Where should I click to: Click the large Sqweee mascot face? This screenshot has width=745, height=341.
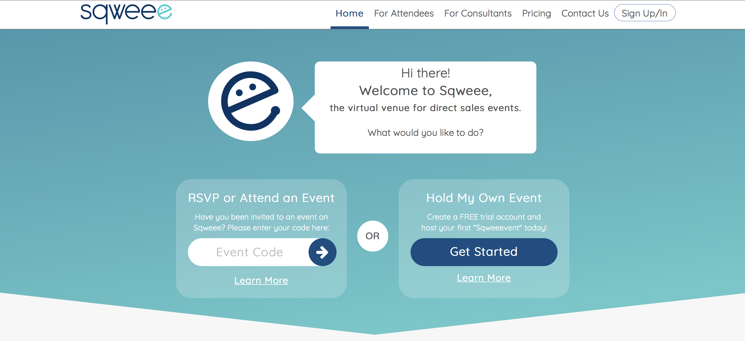pos(251,101)
